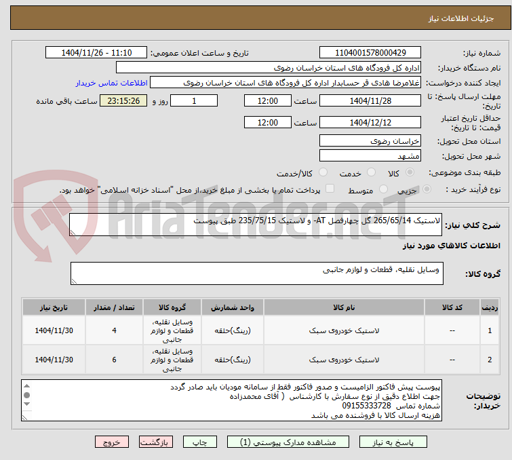This screenshot has width=512, height=460.
Task: Click the تاریخ نیاز column header
Action: (54, 307)
